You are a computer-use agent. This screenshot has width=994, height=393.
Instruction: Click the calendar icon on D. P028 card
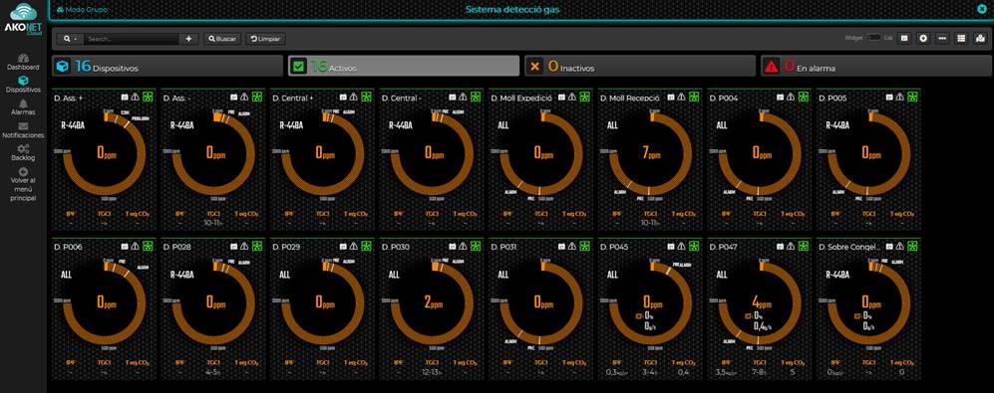tap(234, 246)
